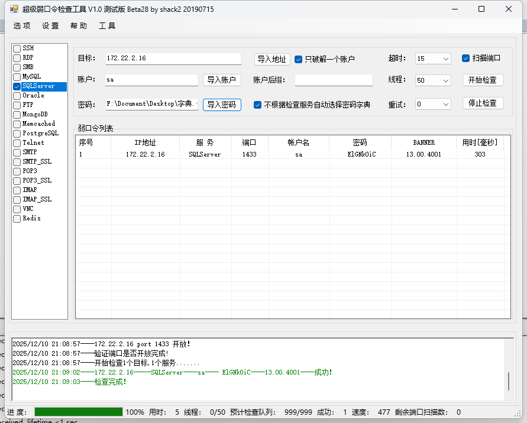Click the green 成功 log line
Image resolution: width=527 pixels, height=423 pixels.
point(173,372)
